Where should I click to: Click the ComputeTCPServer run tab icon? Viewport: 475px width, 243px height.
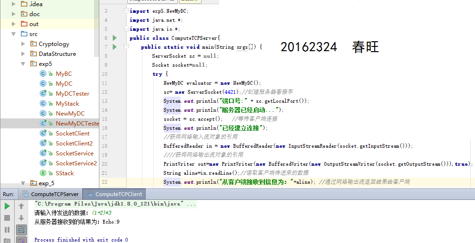click(26, 194)
